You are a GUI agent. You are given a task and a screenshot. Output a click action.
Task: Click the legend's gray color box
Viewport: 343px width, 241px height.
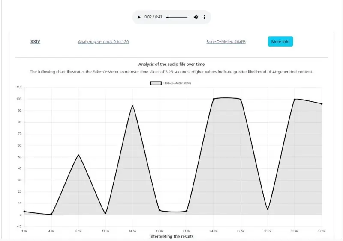(x=155, y=83)
